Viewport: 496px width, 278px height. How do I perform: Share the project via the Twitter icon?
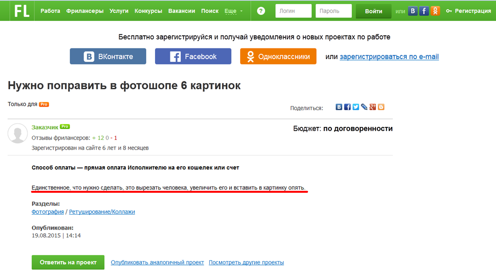(356, 107)
